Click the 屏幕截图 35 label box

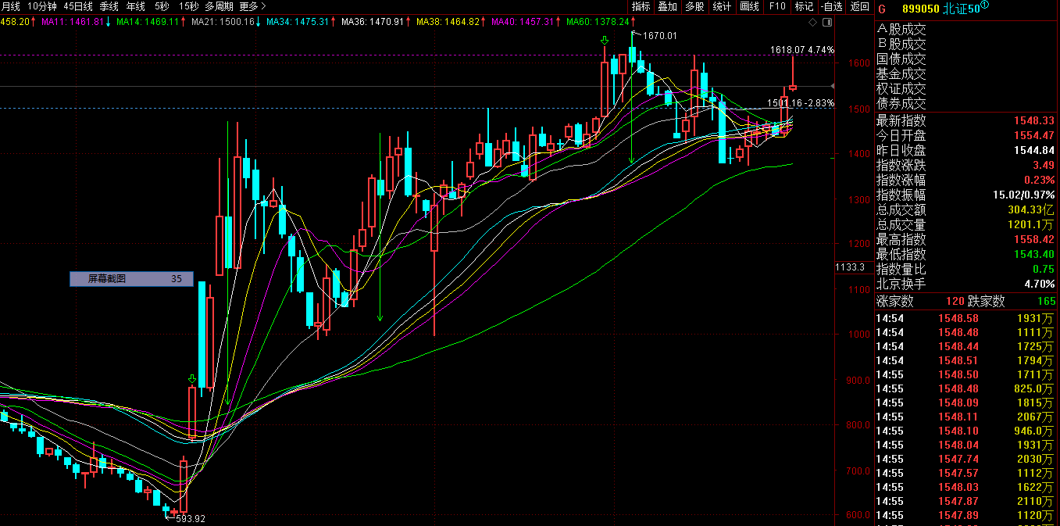131,279
